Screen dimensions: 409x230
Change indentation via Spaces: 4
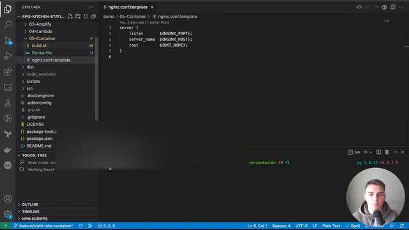[x=281, y=226]
